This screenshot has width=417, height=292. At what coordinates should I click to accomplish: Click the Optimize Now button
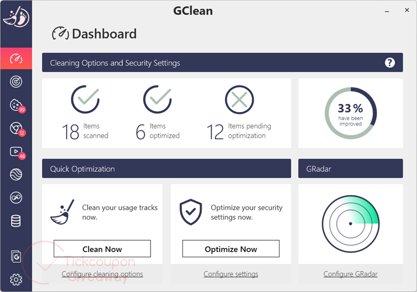(x=231, y=249)
